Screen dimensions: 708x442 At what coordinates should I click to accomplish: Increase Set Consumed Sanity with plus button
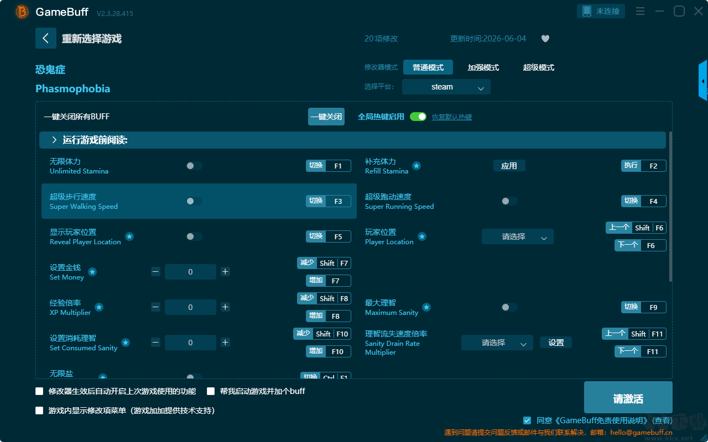point(225,343)
